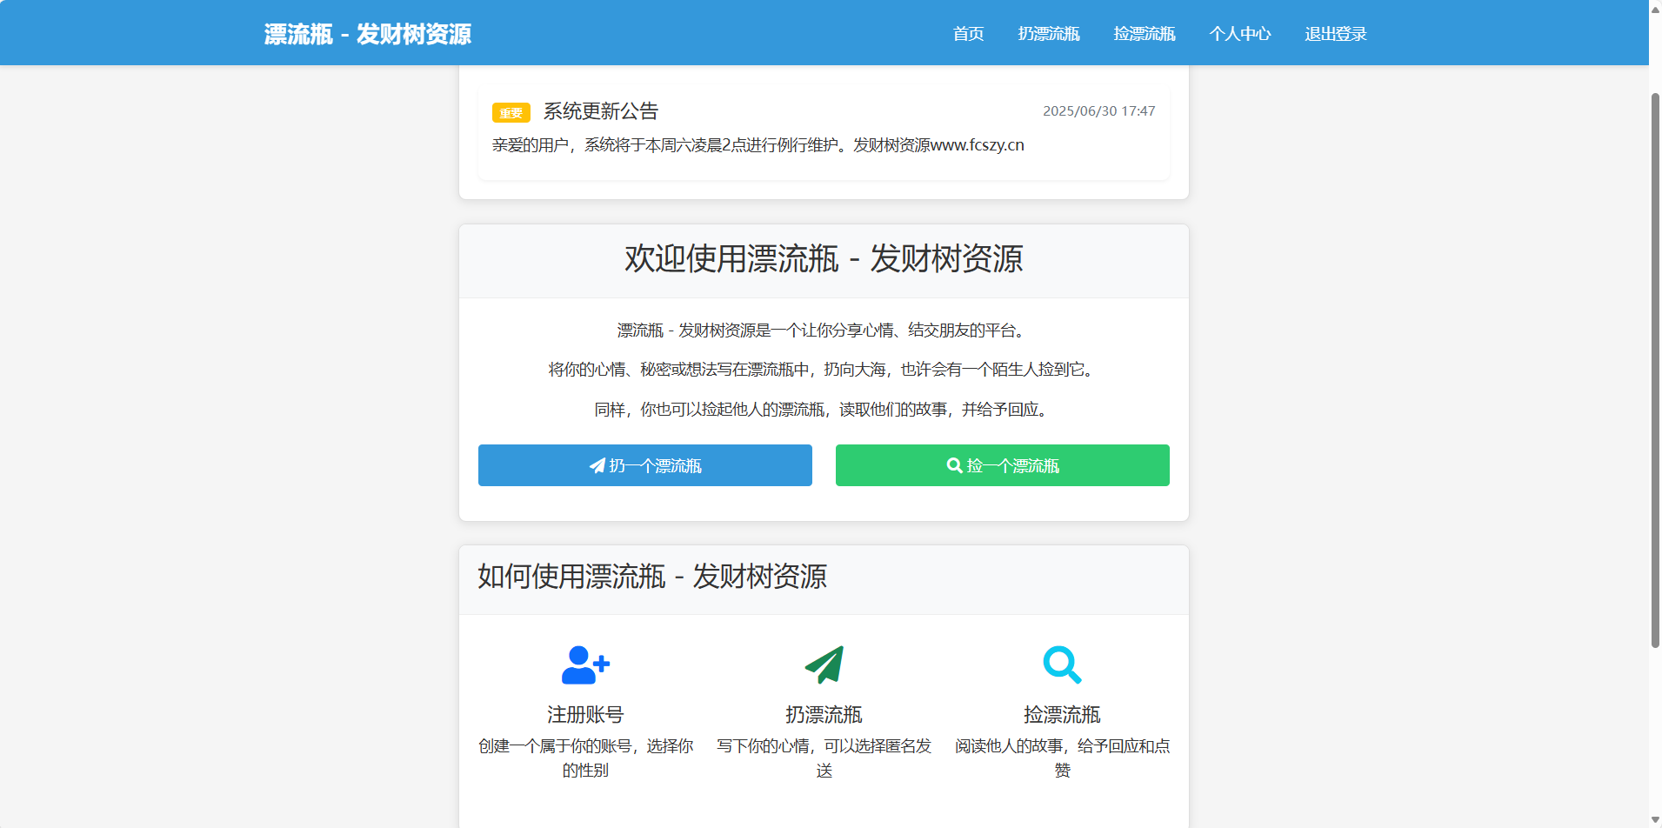Click the description 阅读他人的故事，给予回应和点赞

tap(1062, 758)
